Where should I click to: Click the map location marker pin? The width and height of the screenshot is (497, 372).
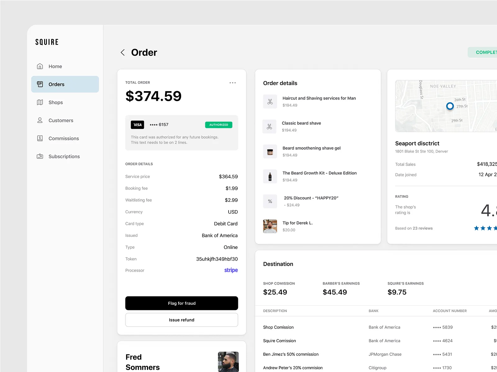pyautogui.click(x=450, y=106)
